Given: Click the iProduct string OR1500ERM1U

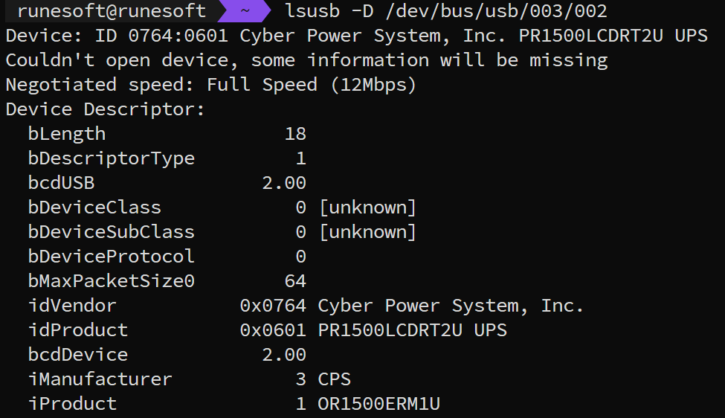Looking at the screenshot, I should (x=378, y=404).
